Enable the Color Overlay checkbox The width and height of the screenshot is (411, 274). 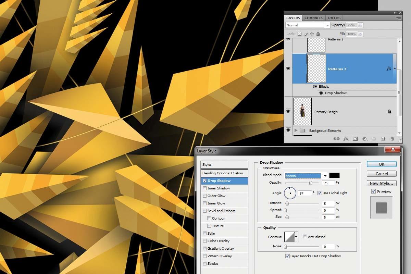click(204, 241)
